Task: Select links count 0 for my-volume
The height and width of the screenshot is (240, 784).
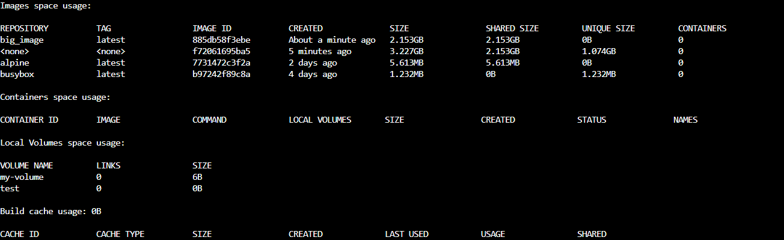Action: pos(99,177)
